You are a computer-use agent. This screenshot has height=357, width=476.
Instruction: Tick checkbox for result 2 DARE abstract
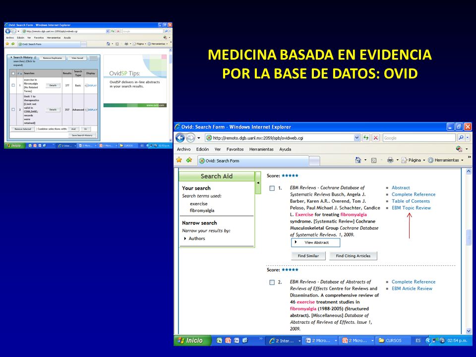tap(272, 282)
